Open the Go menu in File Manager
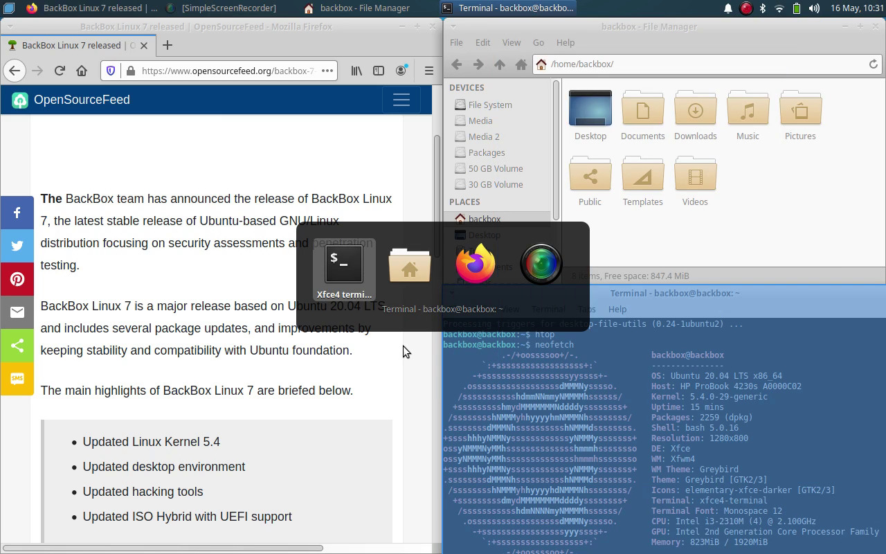Image resolution: width=886 pixels, height=554 pixels. pyautogui.click(x=539, y=42)
